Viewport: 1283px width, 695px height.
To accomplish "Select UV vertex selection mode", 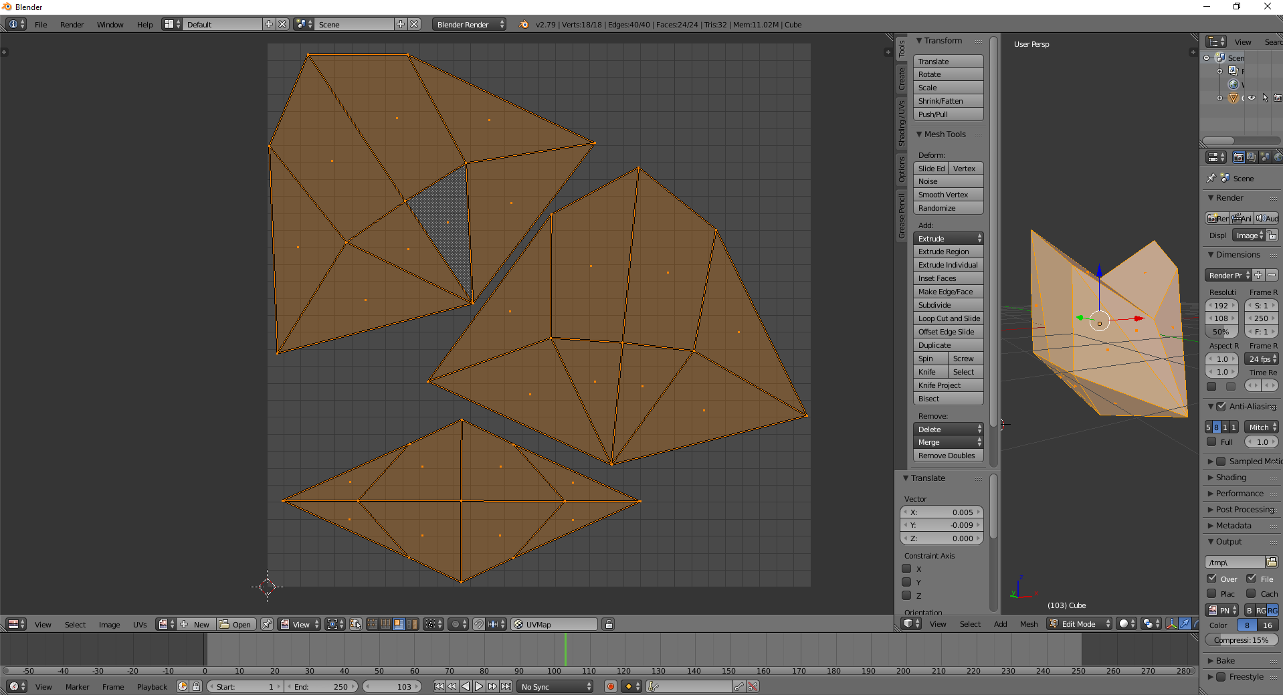I will click(x=373, y=624).
